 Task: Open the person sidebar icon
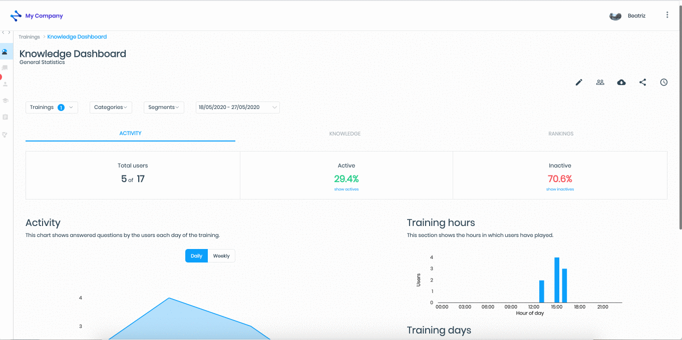point(5,84)
